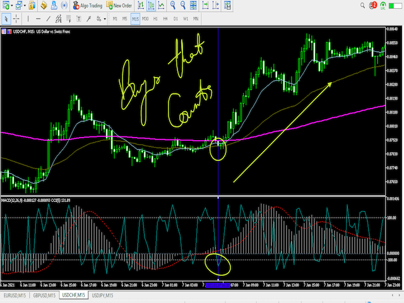
Task: Click the MACD(12,26,9) indicator label
Action: (x=12, y=200)
